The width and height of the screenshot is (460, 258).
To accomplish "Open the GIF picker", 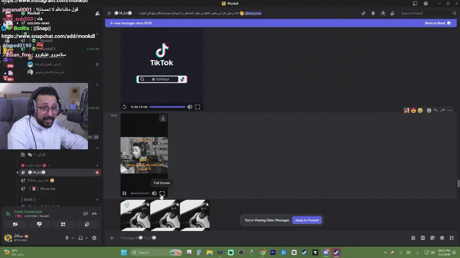I will point(423,238).
